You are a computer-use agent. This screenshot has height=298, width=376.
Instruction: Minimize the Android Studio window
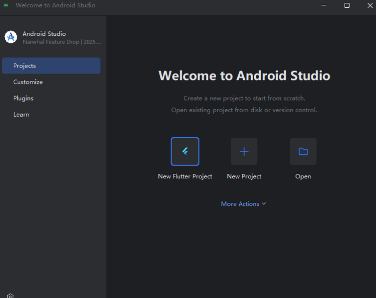pyautogui.click(x=324, y=5)
